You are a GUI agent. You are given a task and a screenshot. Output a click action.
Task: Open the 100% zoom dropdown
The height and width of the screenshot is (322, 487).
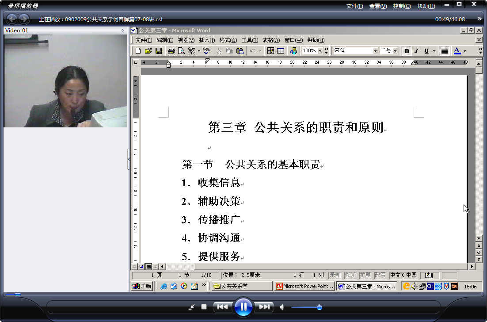(320, 51)
